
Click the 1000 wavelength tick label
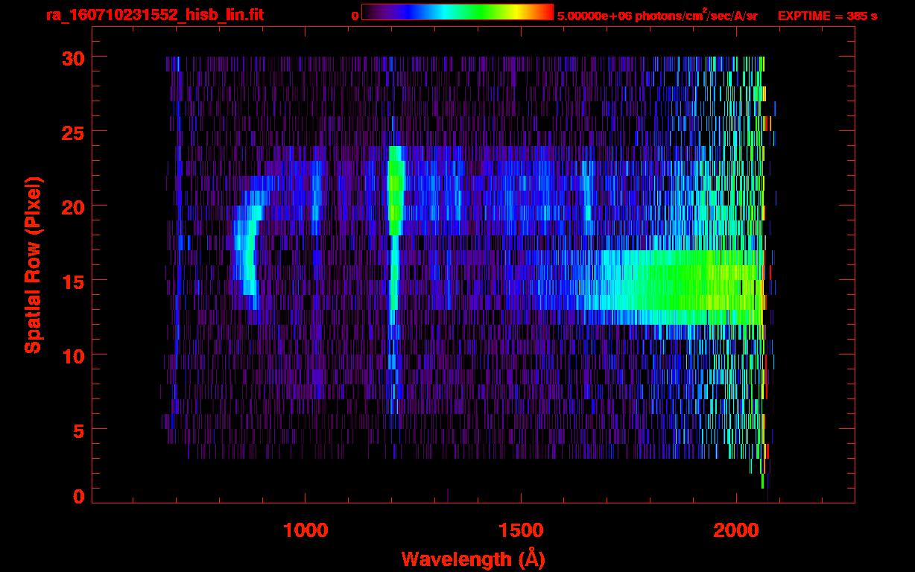pos(305,530)
